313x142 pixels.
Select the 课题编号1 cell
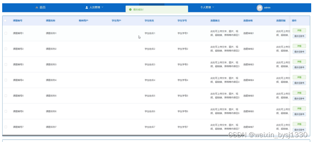click(x=18, y=33)
